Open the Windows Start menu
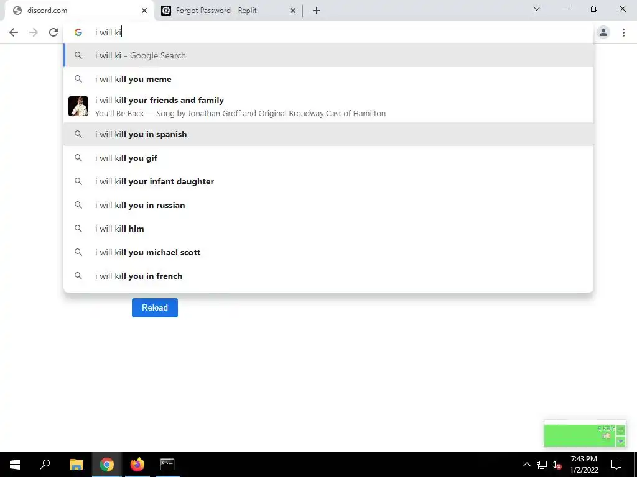Screen dimensions: 637x477 [x=15, y=465]
